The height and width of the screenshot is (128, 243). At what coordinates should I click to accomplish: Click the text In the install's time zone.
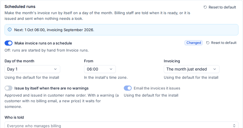pos(106,77)
